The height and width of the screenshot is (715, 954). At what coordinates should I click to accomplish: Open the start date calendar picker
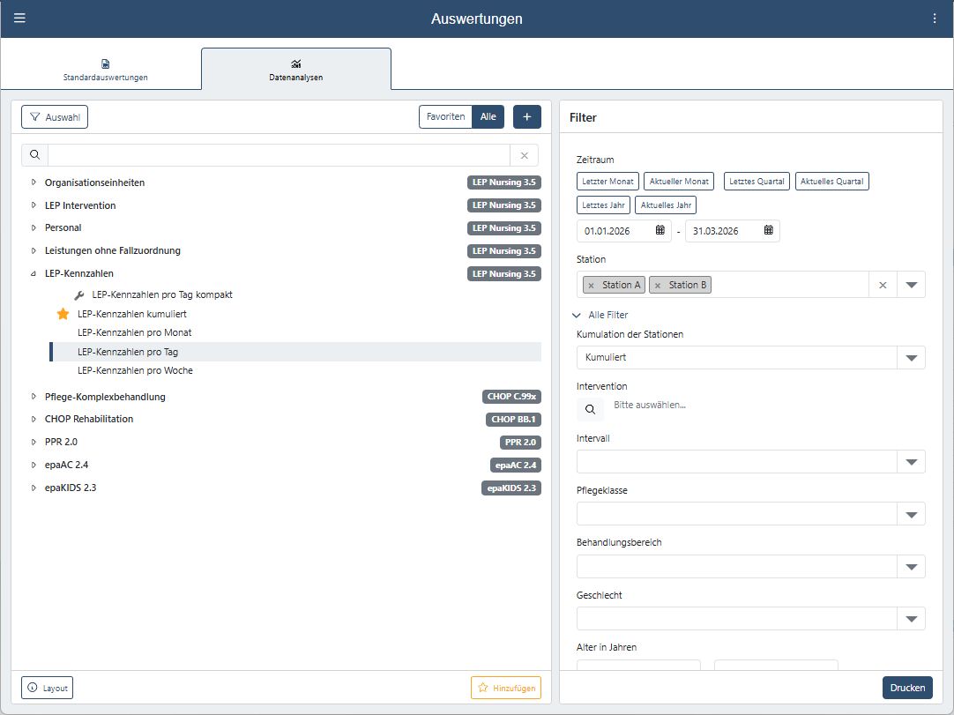click(660, 231)
